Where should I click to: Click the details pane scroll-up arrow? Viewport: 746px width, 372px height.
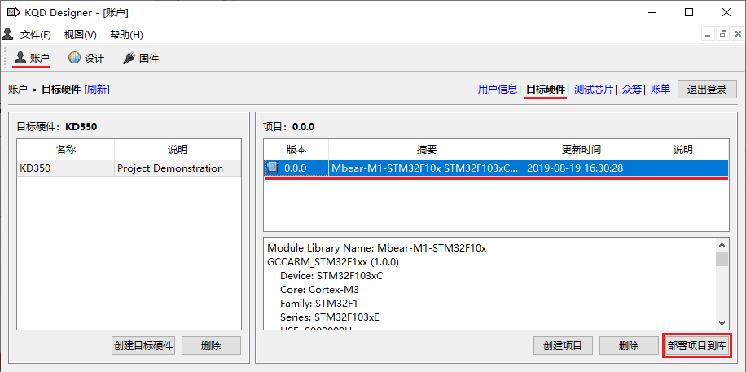click(722, 245)
